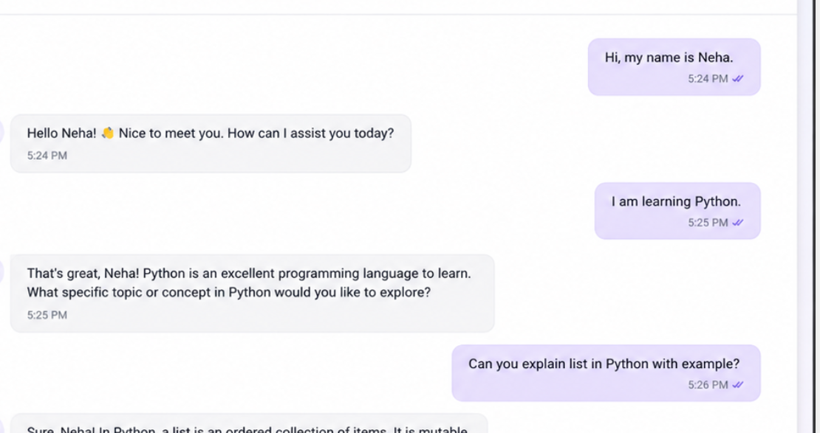The width and height of the screenshot is (820, 433).
Task: Click the 'Sure, Neha! In Python' reply bubble
Action: coord(249,423)
